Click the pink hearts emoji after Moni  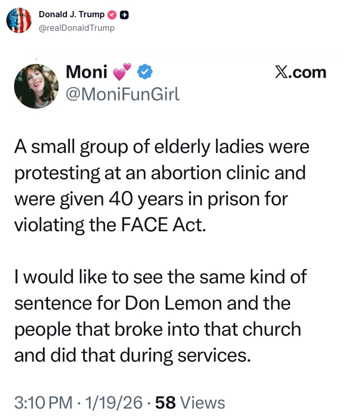tap(121, 72)
